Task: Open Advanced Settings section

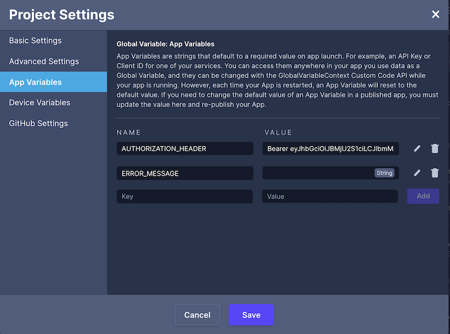Action: (x=53, y=61)
